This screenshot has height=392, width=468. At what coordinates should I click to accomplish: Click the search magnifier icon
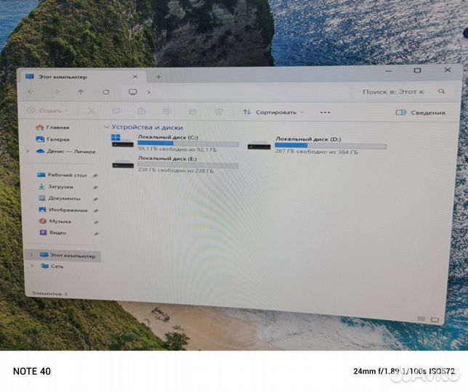click(441, 92)
